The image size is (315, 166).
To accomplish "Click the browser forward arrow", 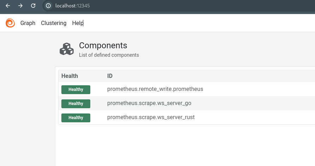I will [20, 6].
